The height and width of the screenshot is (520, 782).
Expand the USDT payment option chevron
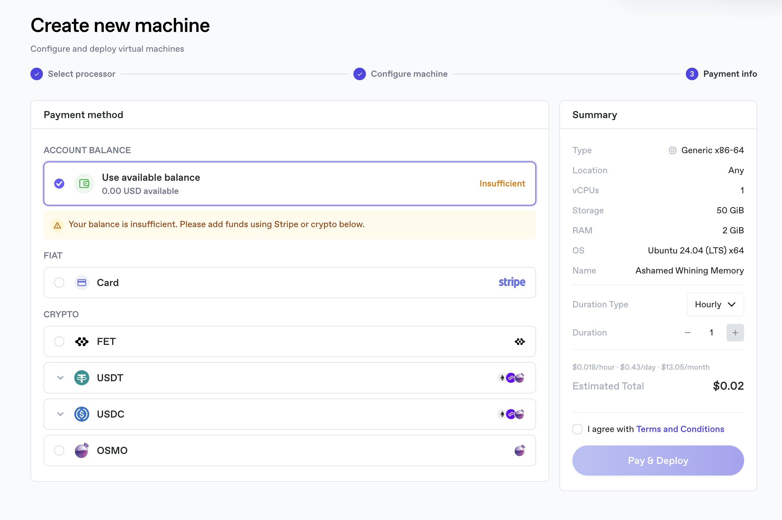coord(60,378)
